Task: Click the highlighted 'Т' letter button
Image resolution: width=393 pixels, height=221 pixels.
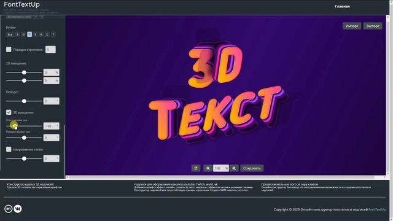Action: [x=29, y=34]
